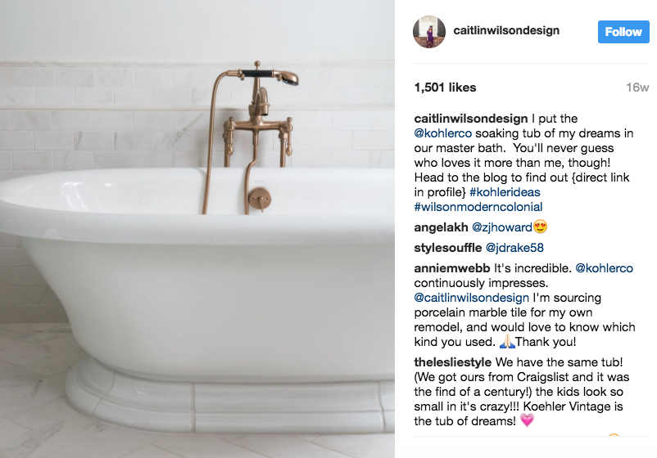Open caitlinwilsondesign username in header
The height and width of the screenshot is (458, 657).
[x=506, y=30]
